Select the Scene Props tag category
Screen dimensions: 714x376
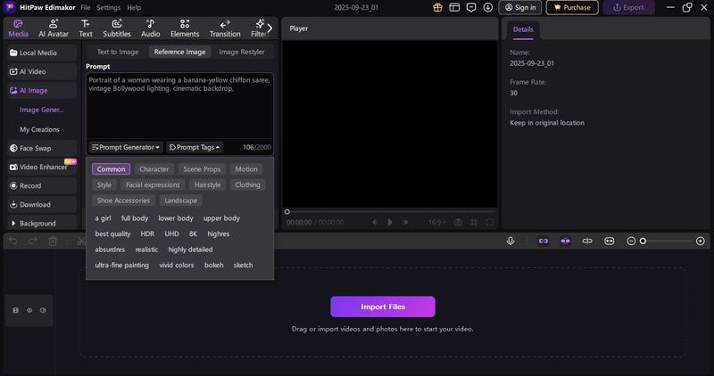[202, 169]
